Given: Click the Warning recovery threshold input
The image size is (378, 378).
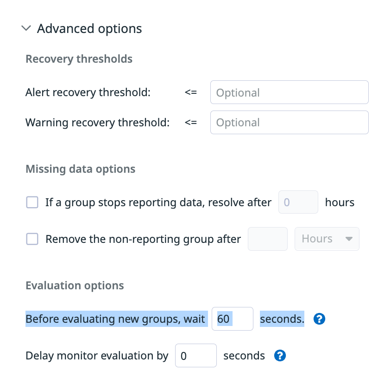Looking at the screenshot, I should [x=289, y=123].
